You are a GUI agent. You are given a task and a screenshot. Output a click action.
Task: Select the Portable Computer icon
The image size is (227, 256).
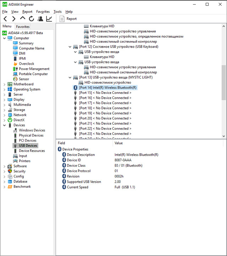point(15,74)
